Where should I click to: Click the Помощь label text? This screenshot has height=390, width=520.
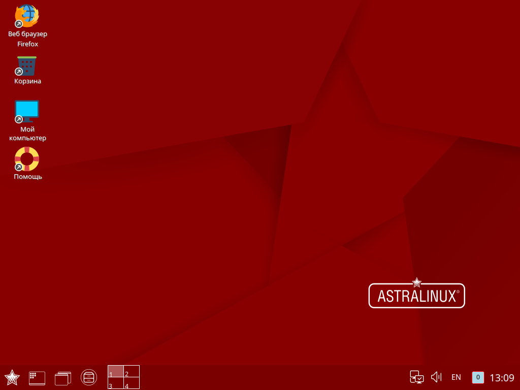28,176
